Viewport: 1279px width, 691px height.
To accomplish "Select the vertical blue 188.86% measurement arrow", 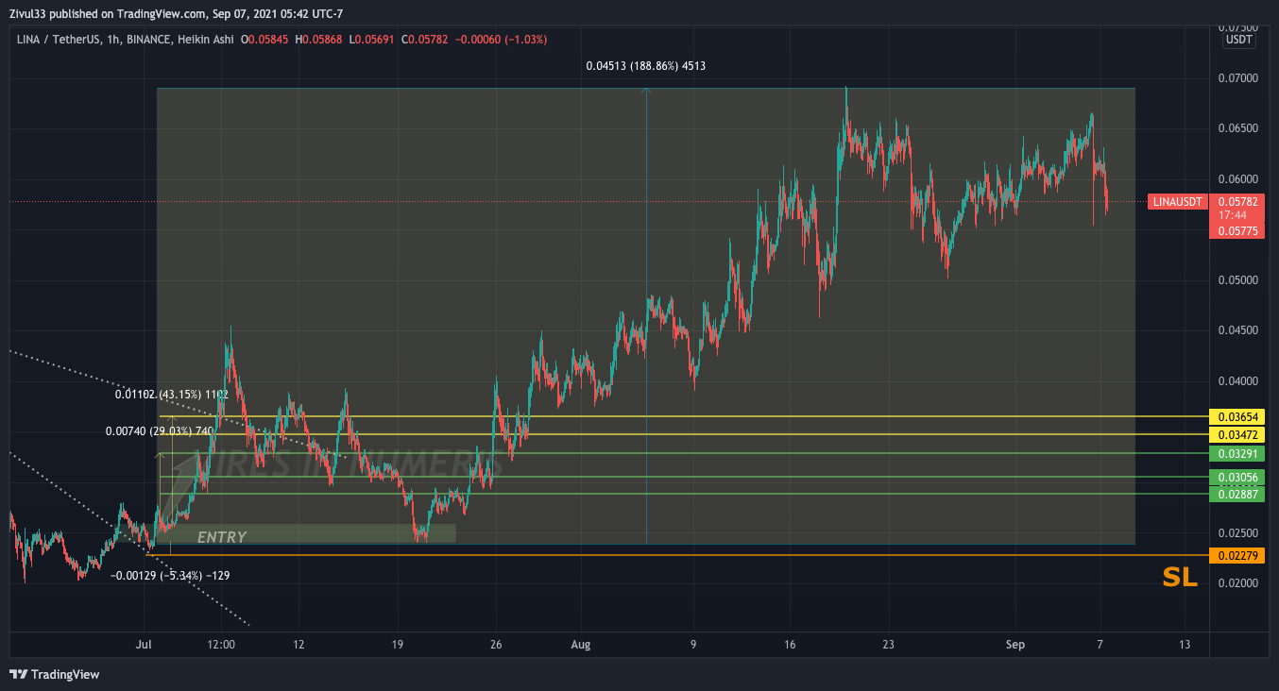I will [646, 316].
